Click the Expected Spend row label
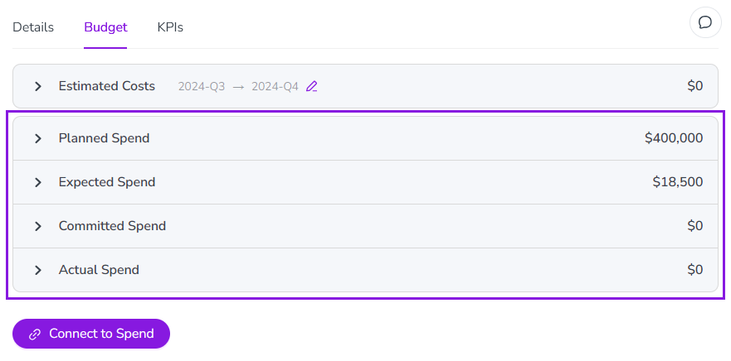 106,182
